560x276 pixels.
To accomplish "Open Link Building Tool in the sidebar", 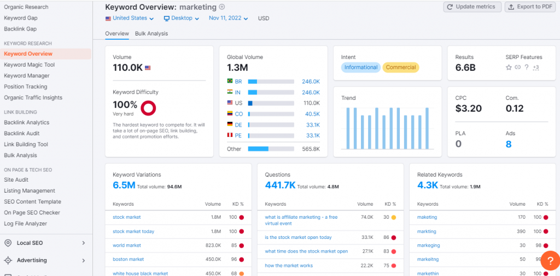I will pyautogui.click(x=26, y=144).
